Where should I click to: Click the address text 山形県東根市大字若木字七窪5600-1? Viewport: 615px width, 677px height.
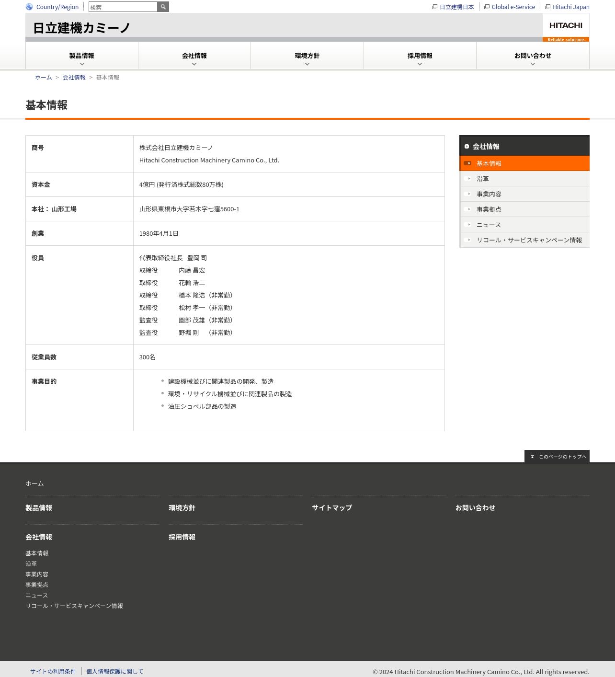[x=189, y=209]
